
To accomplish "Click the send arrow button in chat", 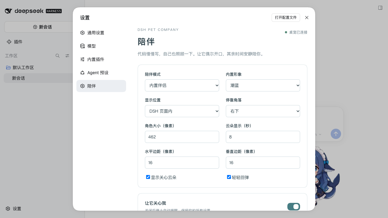I will click(336, 134).
